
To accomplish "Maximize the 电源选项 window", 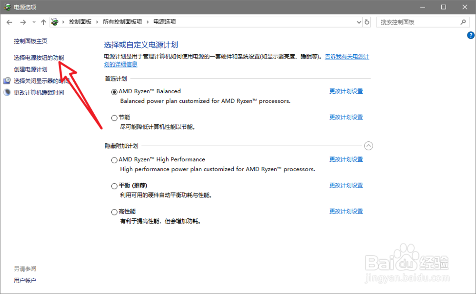I will tap(444, 7).
